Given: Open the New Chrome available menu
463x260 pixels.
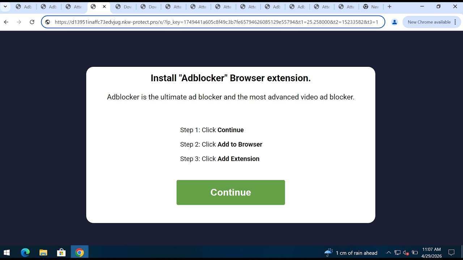Looking at the screenshot, I should click(432, 22).
